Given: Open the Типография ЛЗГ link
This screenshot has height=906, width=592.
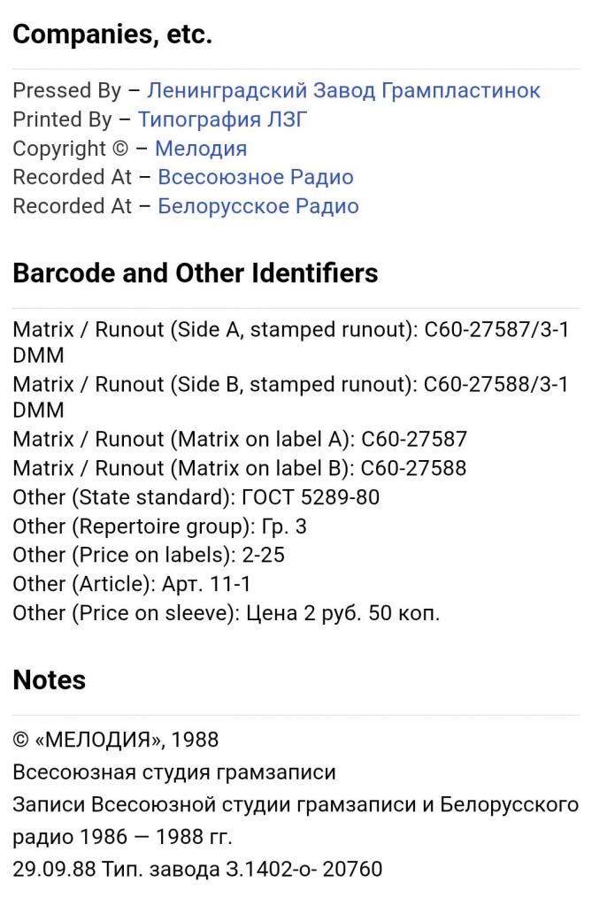Looking at the screenshot, I should 222,119.
